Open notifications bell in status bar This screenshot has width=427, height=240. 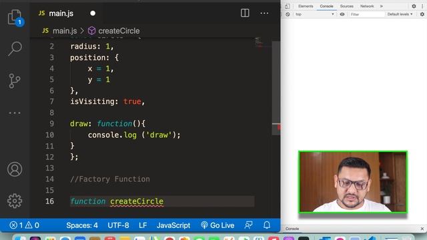(x=267, y=225)
